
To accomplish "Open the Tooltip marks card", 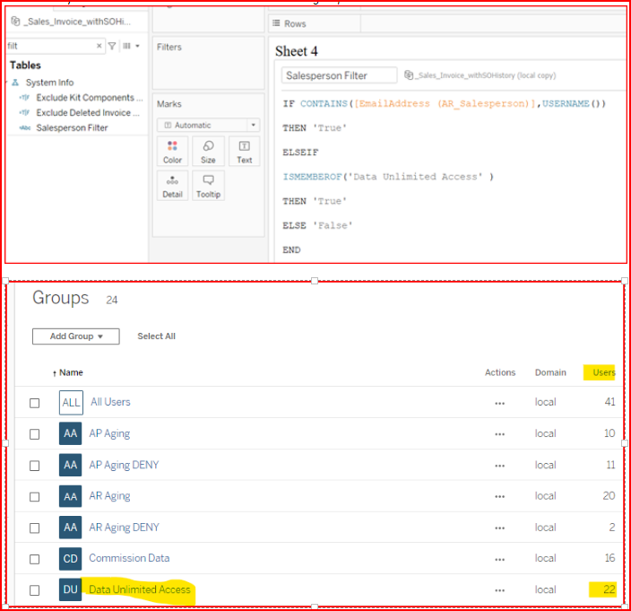I will point(208,185).
